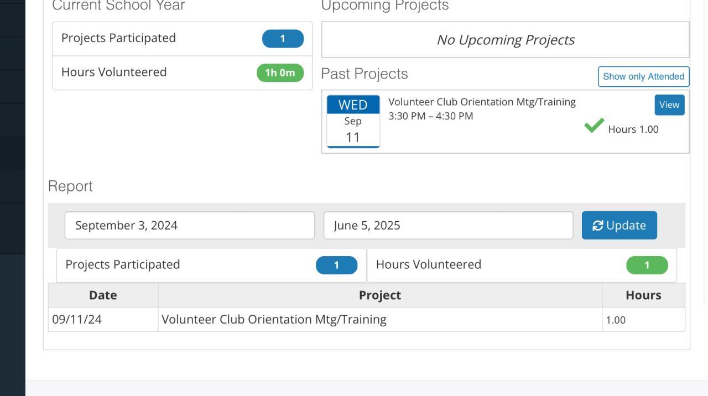Image resolution: width=708 pixels, height=396 pixels.
Task: Click the Date column header
Action: 103,295
